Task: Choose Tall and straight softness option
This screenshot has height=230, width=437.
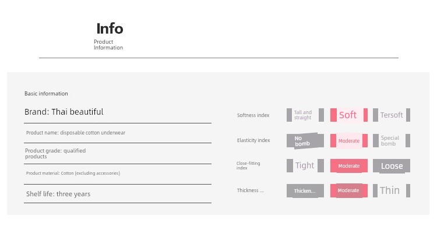Action: 305,115
